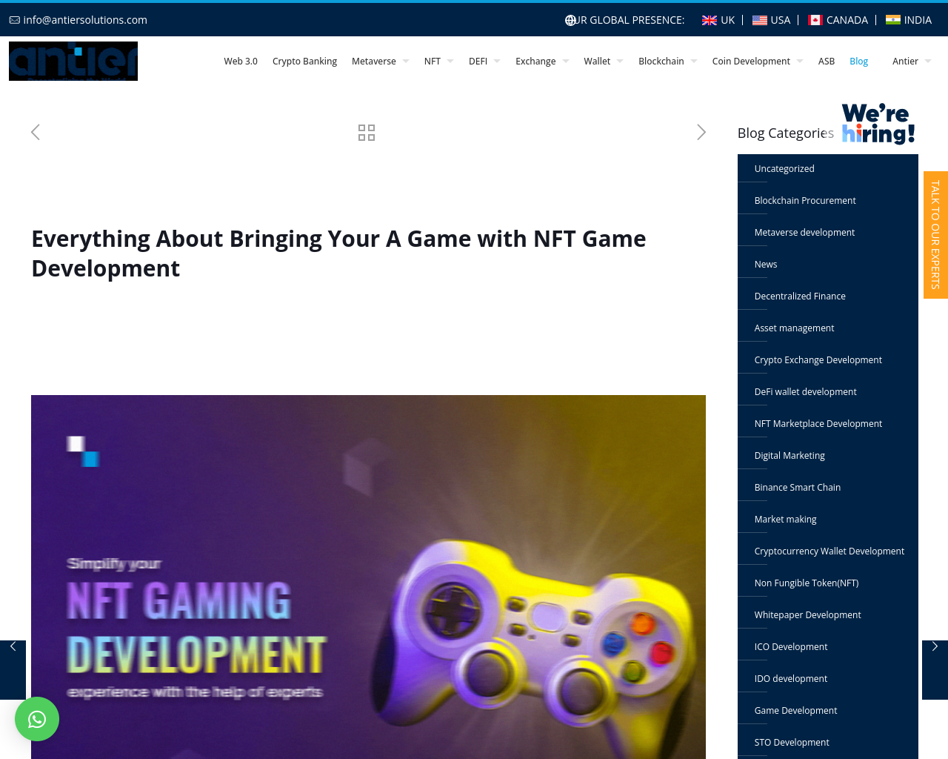948x759 pixels.
Task: Click the email envelope icon
Action: [x=15, y=20]
